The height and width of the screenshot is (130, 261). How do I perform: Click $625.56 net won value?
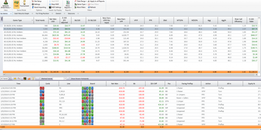(x=55, y=35)
